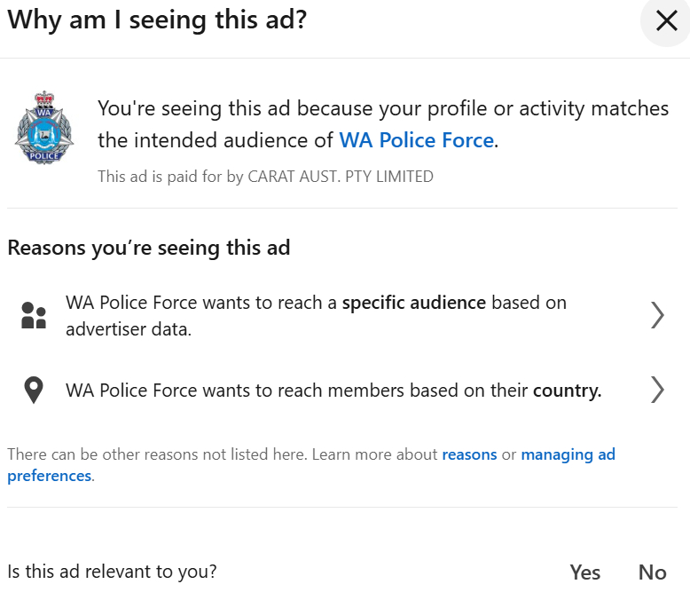Click the people audience icon
Viewport: 690px width, 592px height.
pos(34,315)
